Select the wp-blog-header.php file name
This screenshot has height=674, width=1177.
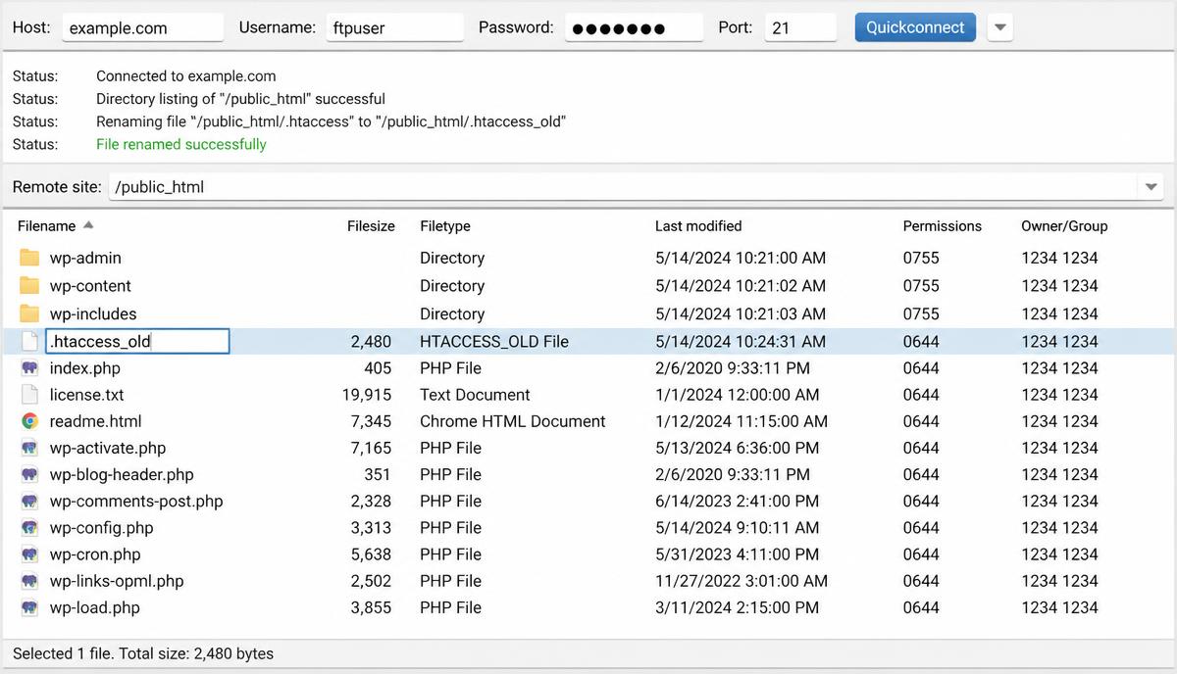tap(122, 474)
